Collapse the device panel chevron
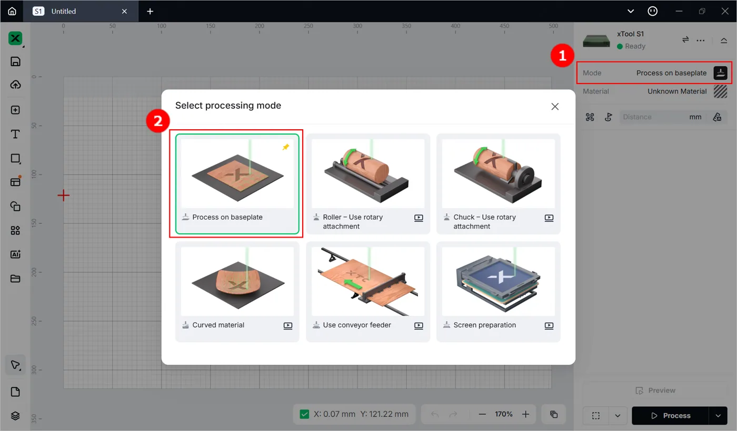 724,40
